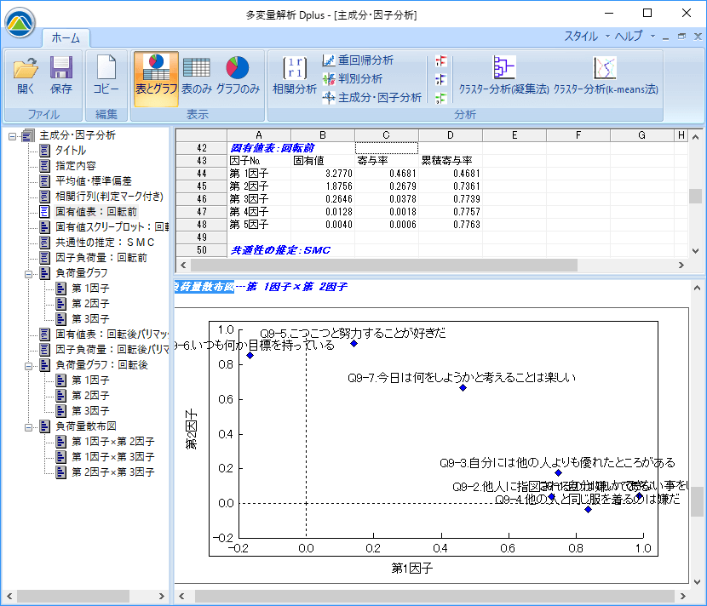Open クラスター分析(凝集法) dendrogram tool
Viewport: 707px width, 606px height.
[x=503, y=74]
